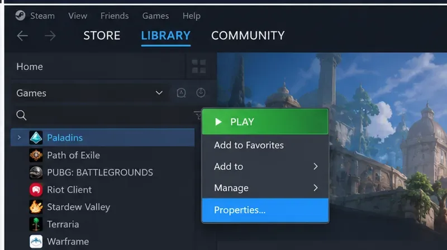Click the library search magnifier icon
This screenshot has width=447, height=250.
[x=21, y=116]
